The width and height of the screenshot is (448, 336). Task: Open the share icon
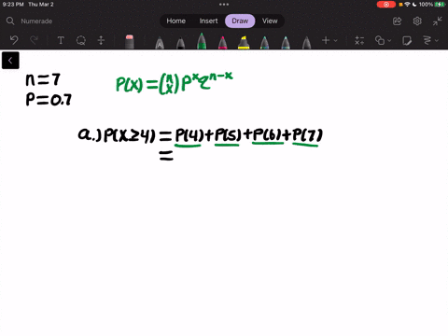pyautogui.click(x=397, y=21)
